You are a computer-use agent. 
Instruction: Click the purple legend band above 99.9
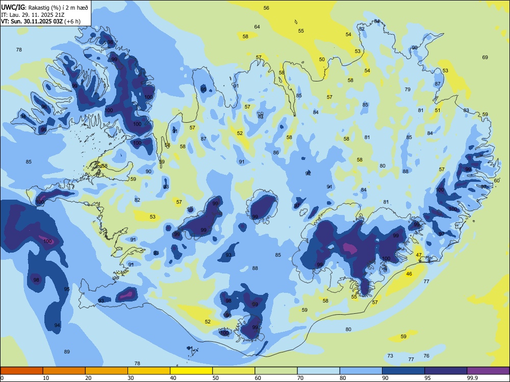pos(488,371)
